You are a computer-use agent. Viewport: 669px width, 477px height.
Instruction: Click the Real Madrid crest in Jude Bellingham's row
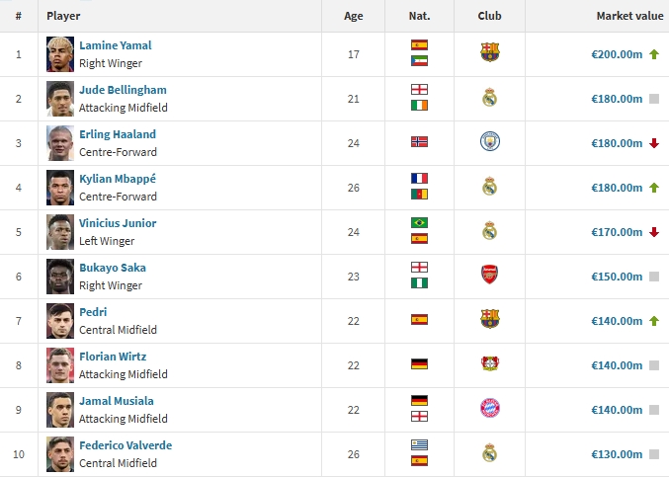pyautogui.click(x=489, y=98)
